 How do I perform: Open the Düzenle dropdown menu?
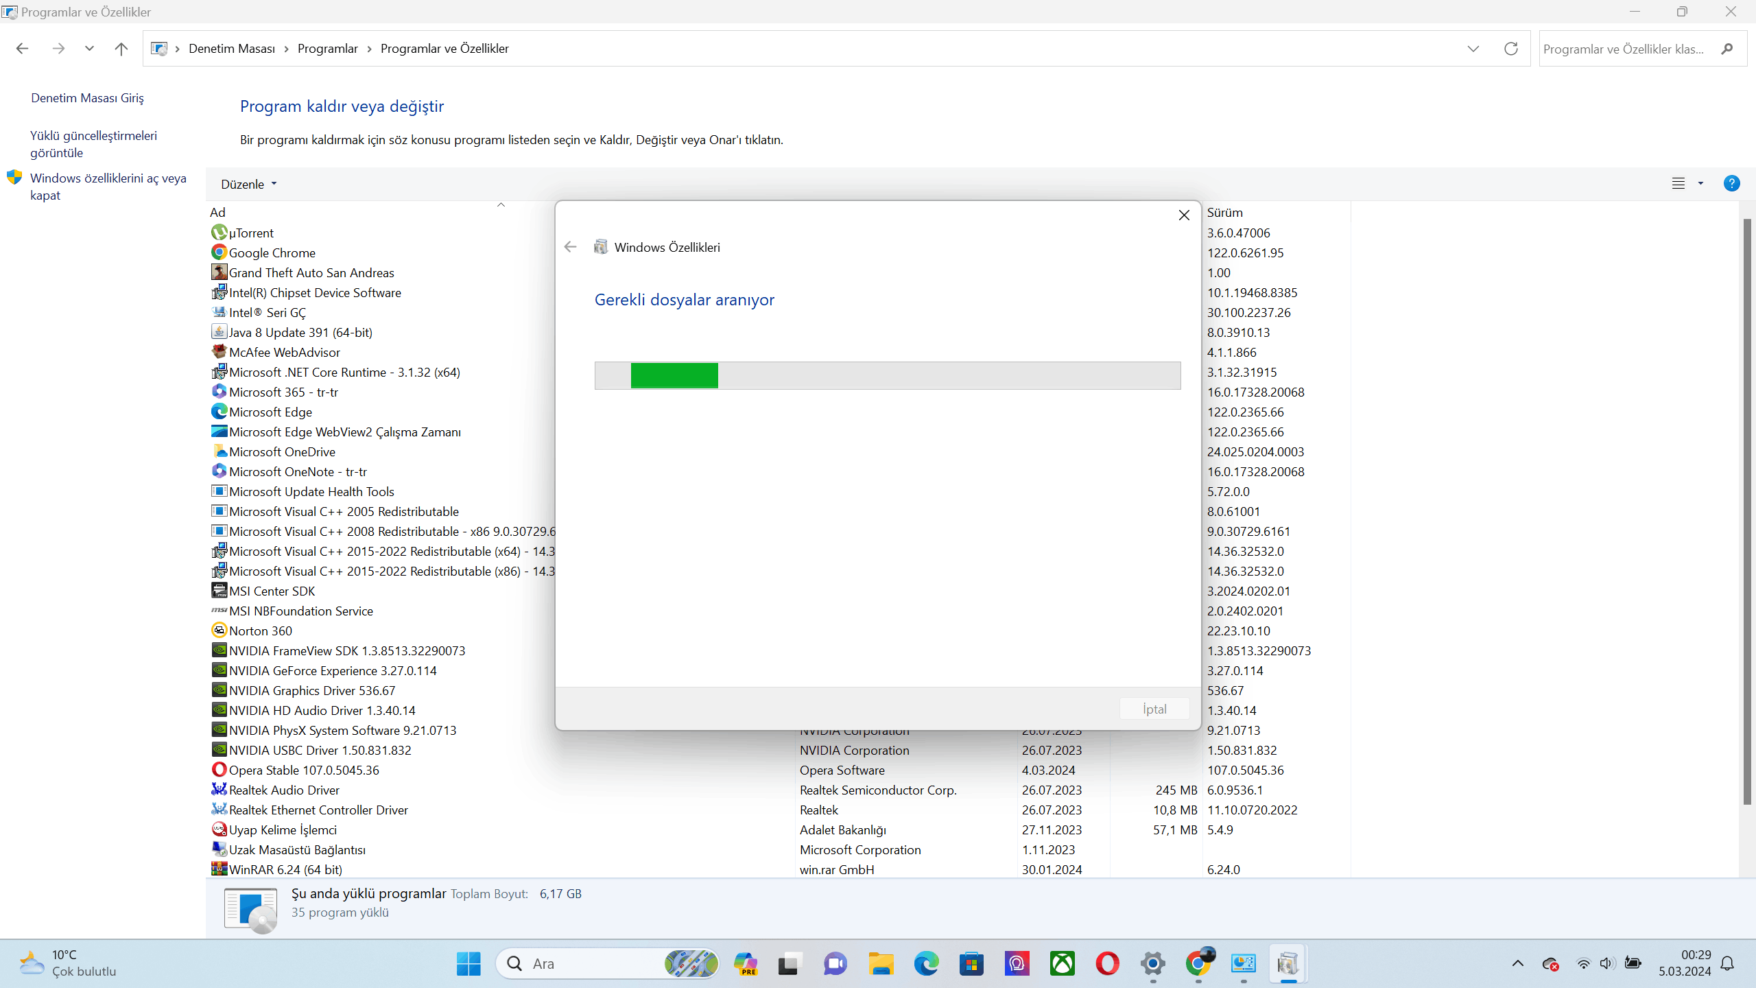(248, 184)
